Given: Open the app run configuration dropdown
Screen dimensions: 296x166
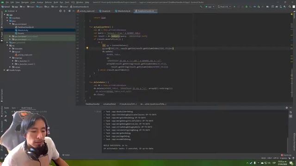Looking at the screenshot, I should [x=210, y=6].
